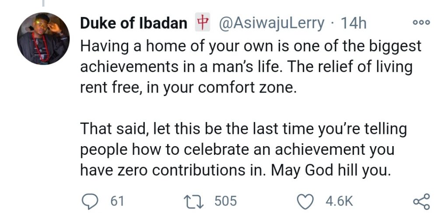Tap the share icon on the tweet
The width and height of the screenshot is (448, 219).
[421, 201]
